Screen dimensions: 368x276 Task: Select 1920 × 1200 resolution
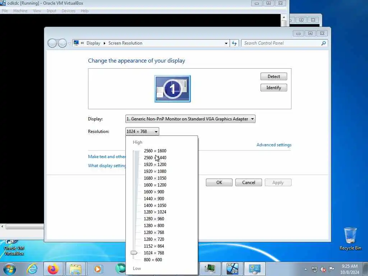[155, 165]
